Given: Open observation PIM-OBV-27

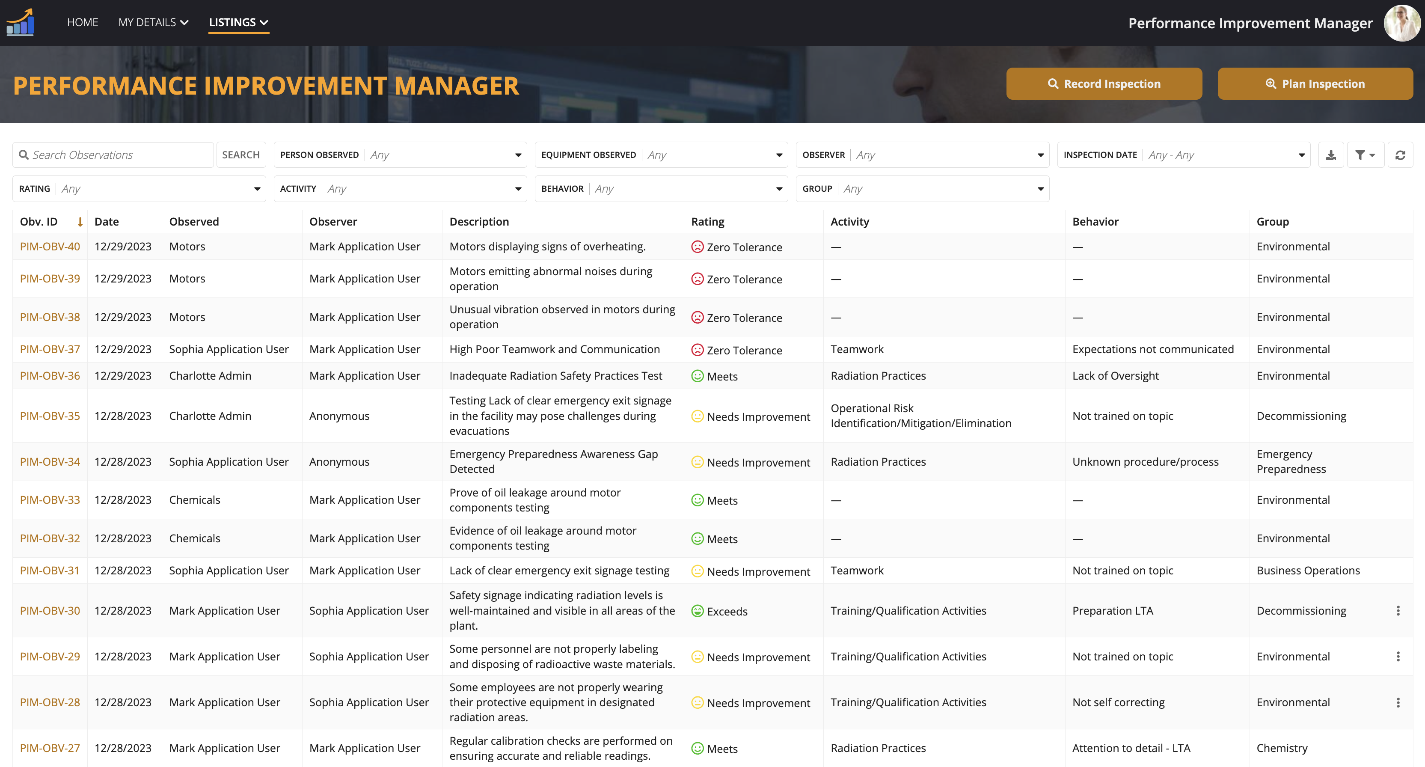Looking at the screenshot, I should (50, 748).
